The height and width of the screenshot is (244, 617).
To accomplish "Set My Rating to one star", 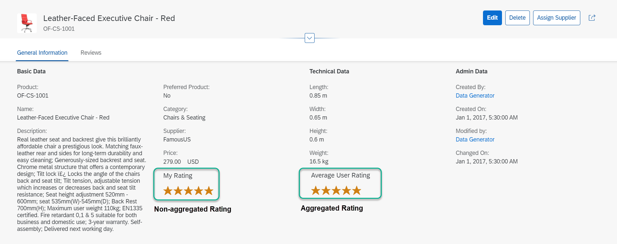I will coord(168,191).
